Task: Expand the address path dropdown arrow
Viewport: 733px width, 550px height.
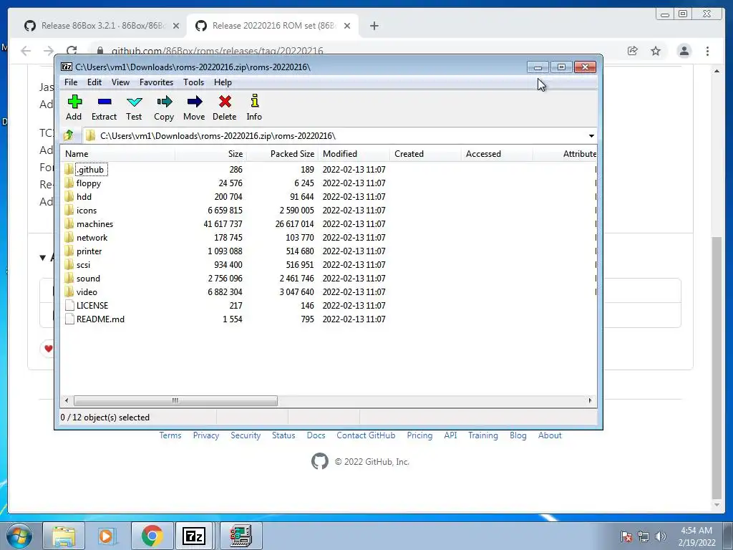Action: [591, 135]
